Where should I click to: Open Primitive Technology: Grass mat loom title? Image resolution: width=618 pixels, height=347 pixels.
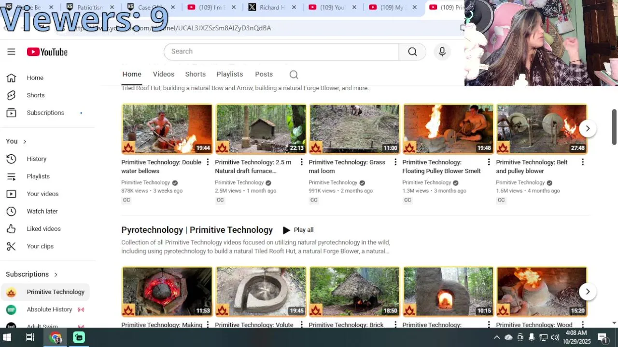(x=347, y=166)
